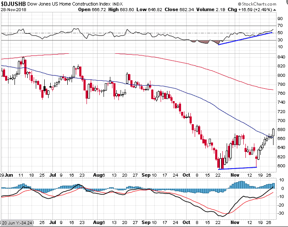Click the 50 label on the RSI scale
The image size is (288, 227).
[280, 33]
